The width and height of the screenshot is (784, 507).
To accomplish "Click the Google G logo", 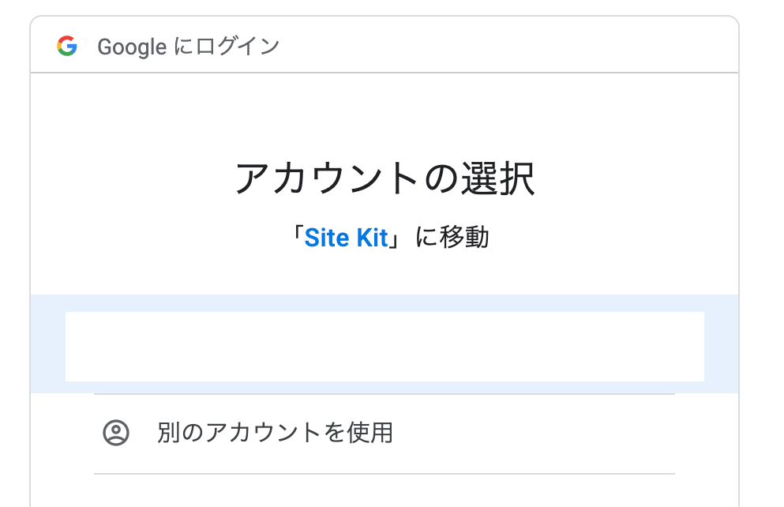I will click(67, 46).
